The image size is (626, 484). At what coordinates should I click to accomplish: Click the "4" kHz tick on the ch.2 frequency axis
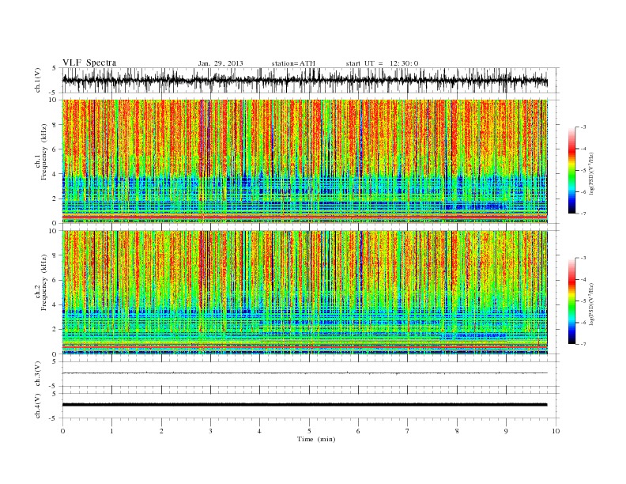(55, 304)
